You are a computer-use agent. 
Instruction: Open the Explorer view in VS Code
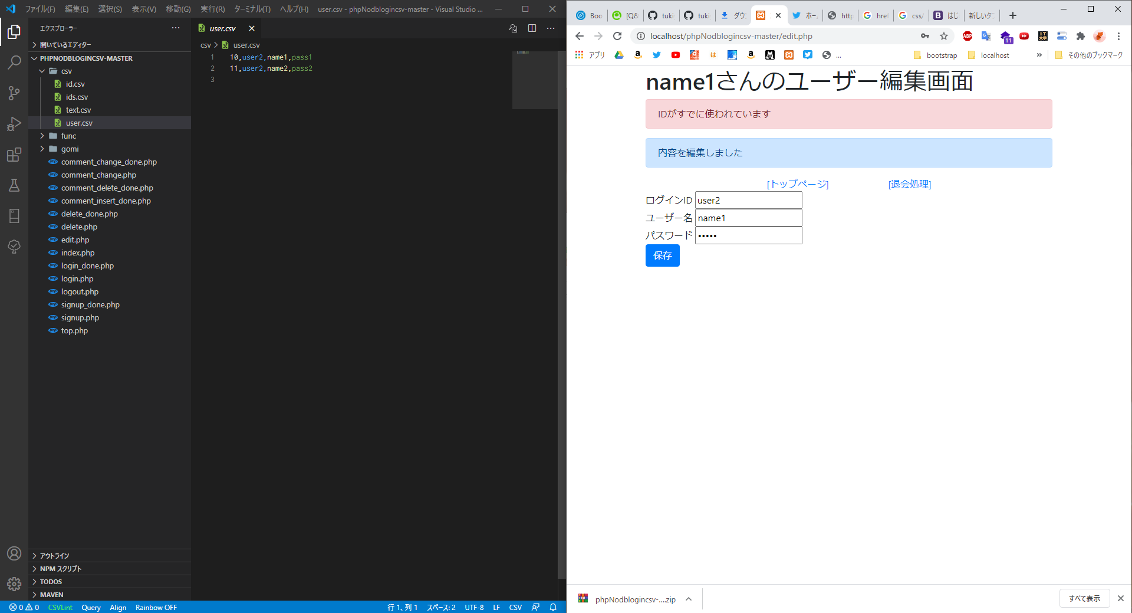point(14,32)
